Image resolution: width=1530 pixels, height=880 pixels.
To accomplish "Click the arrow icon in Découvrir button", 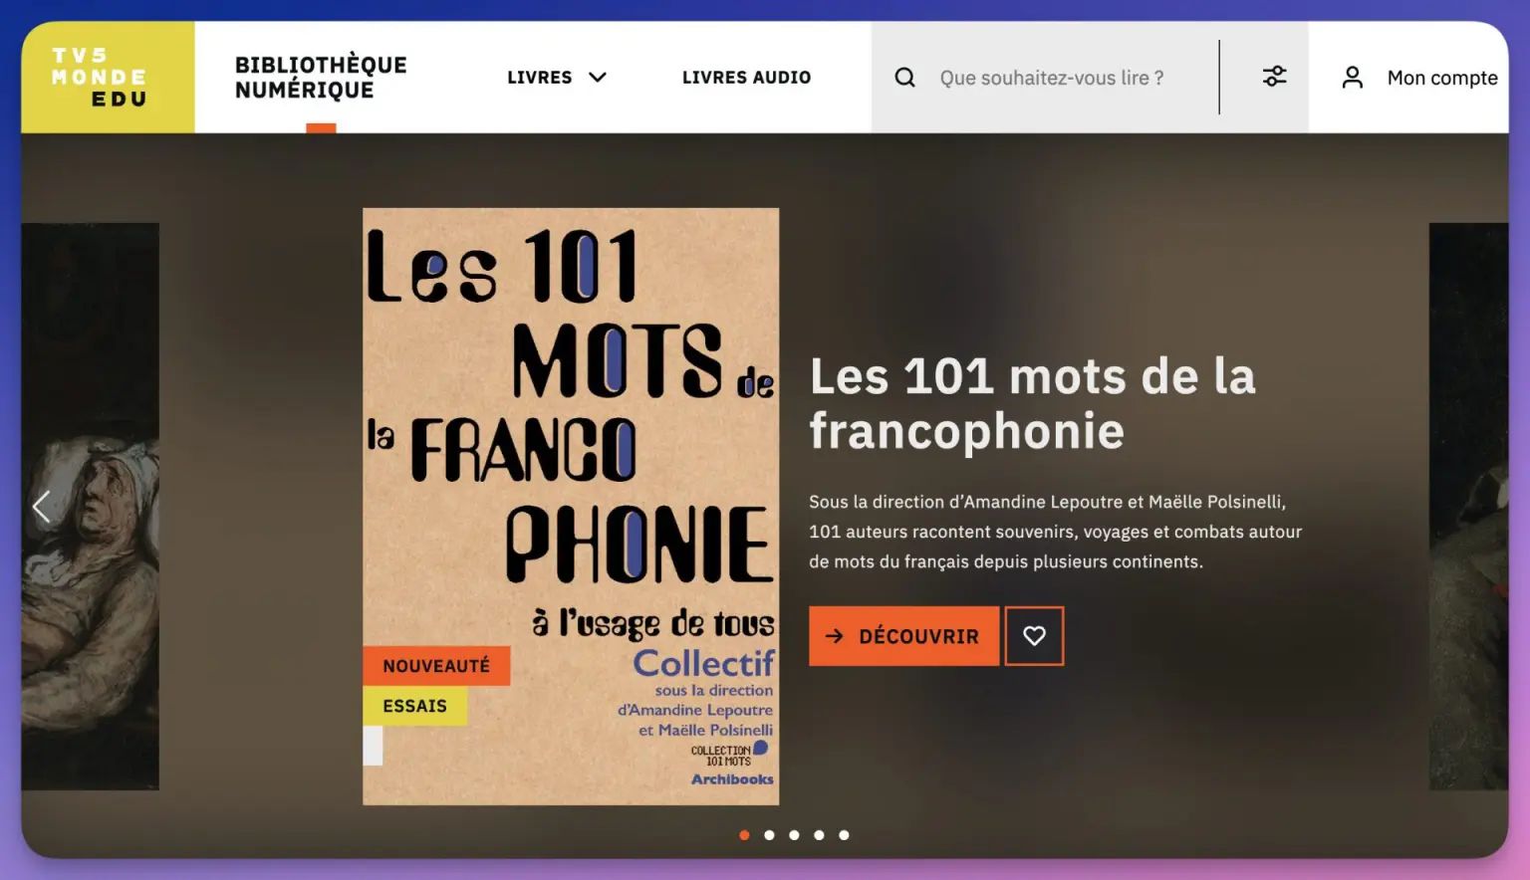I will point(835,636).
